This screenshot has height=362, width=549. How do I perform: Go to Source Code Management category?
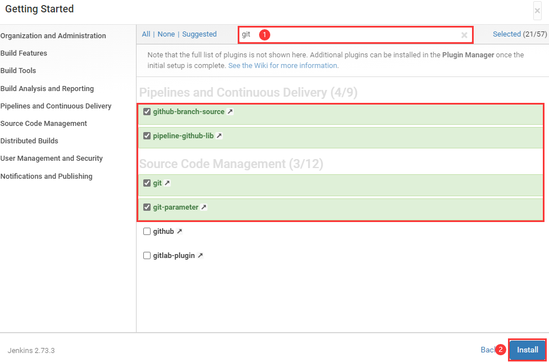(44, 124)
